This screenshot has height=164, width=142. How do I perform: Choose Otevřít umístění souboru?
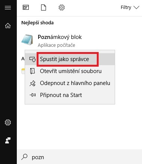(70, 71)
